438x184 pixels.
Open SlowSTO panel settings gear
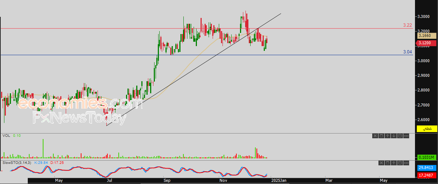(400, 163)
